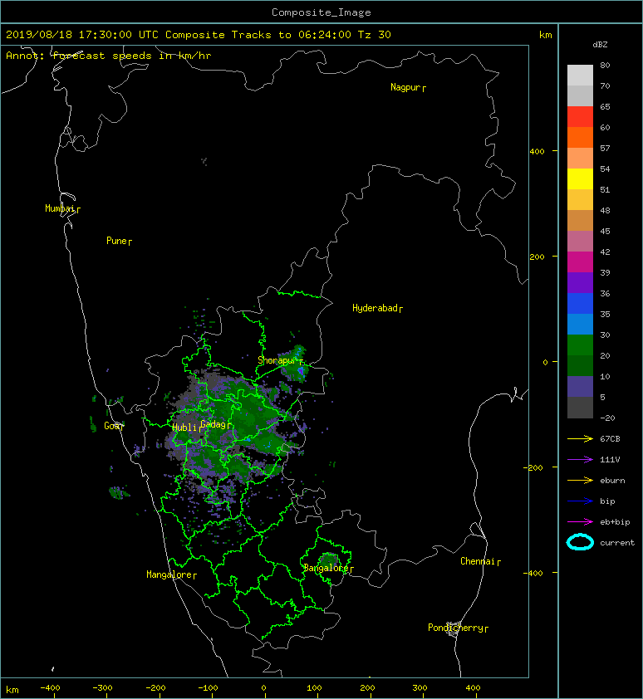
Task: Click the cyan current ellipse legend icon
Action: click(x=580, y=542)
